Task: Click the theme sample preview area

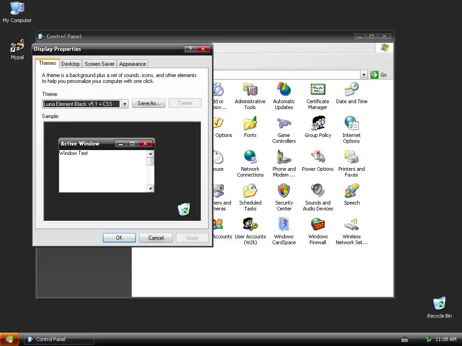Action: tap(122, 171)
